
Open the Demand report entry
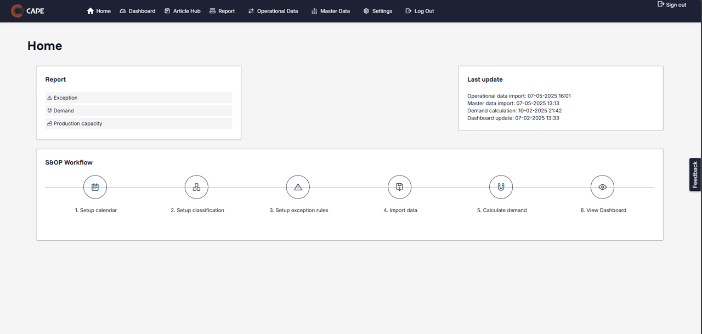[x=64, y=111]
